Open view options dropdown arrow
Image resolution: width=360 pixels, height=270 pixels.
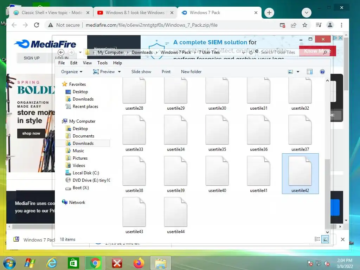click(298, 72)
